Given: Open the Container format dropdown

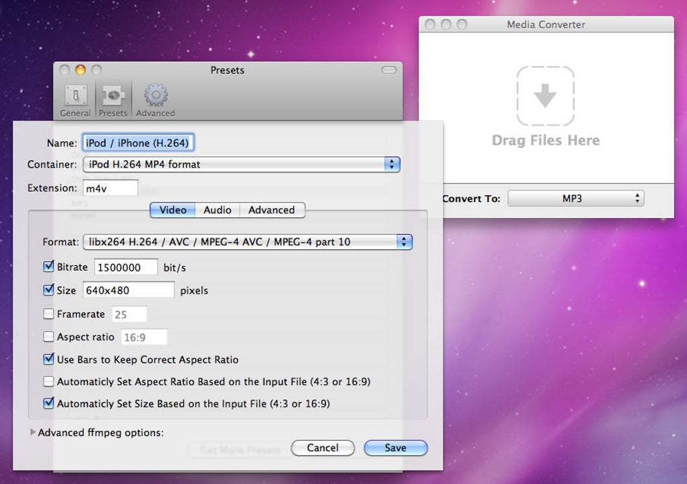Looking at the screenshot, I should click(241, 164).
